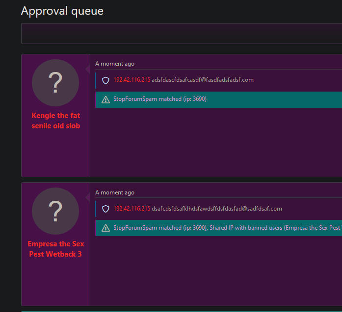Click the empty body area of the first entry

click(x=216, y=142)
